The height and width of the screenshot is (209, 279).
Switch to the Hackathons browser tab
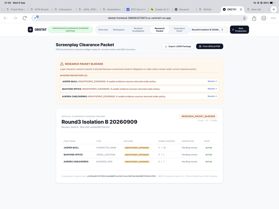114,9
